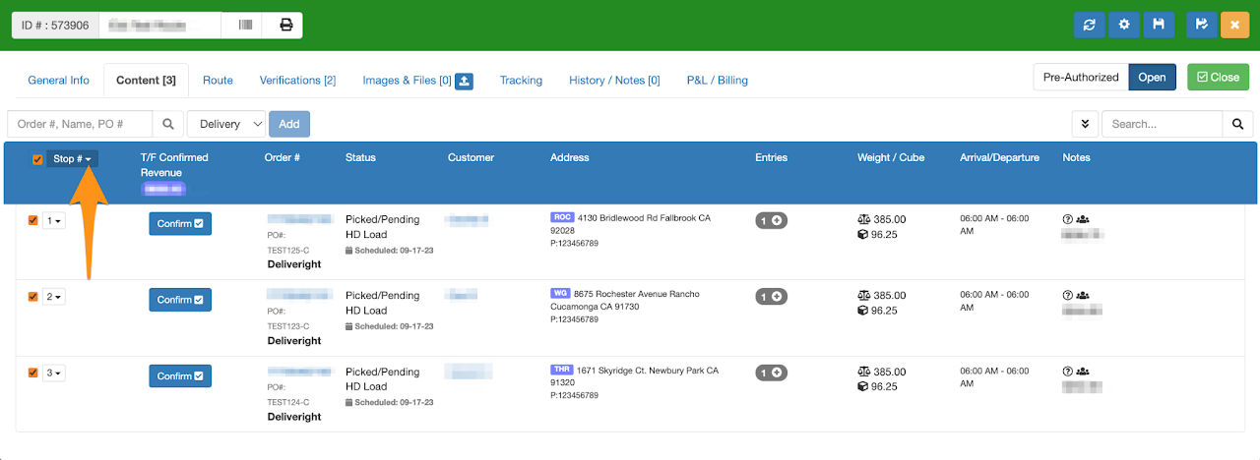Viewport: 1260px width, 460px height.
Task: Click the green Close button
Action: [x=1218, y=78]
